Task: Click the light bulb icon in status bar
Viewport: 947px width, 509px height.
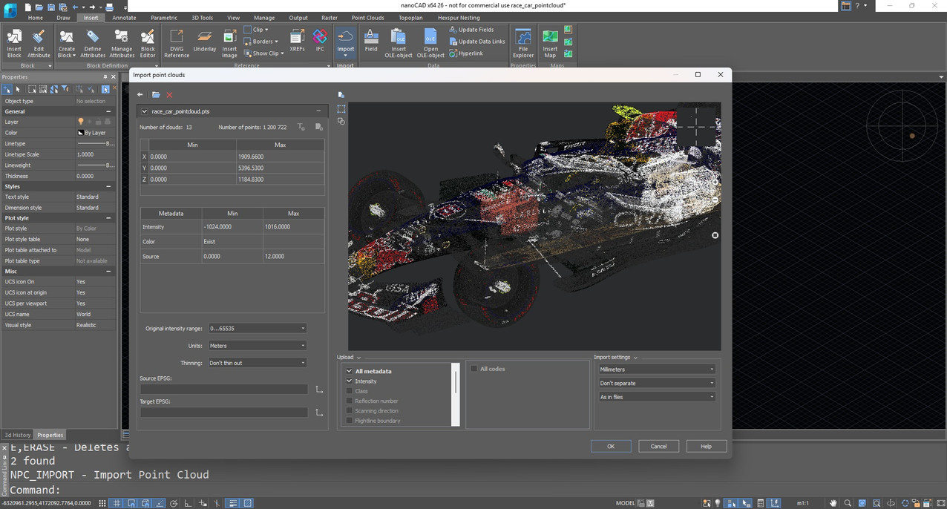Action: point(718,503)
